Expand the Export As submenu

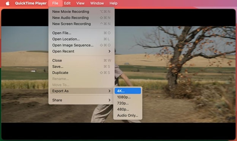81,91
